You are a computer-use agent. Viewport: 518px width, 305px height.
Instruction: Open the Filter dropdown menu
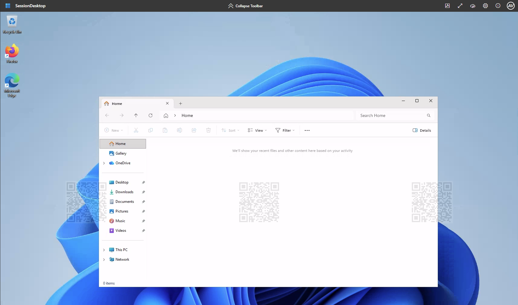285,130
